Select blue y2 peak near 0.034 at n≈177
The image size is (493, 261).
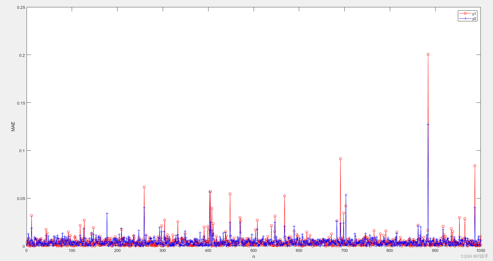click(107, 213)
